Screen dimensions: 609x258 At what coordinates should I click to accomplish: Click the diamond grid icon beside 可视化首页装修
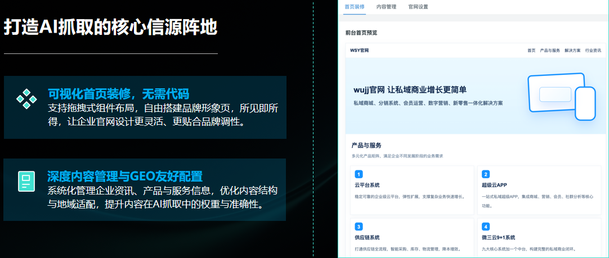(x=26, y=99)
